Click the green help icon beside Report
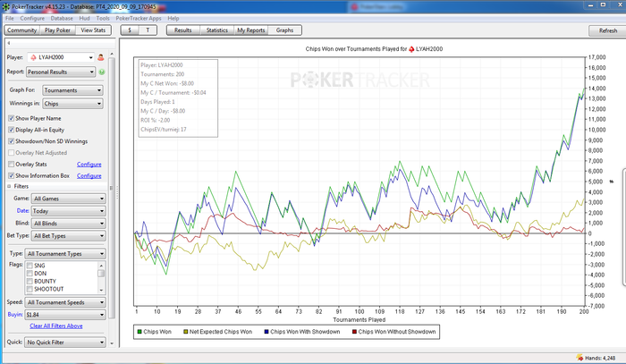Image resolution: width=626 pixels, height=364 pixels. pyautogui.click(x=102, y=72)
